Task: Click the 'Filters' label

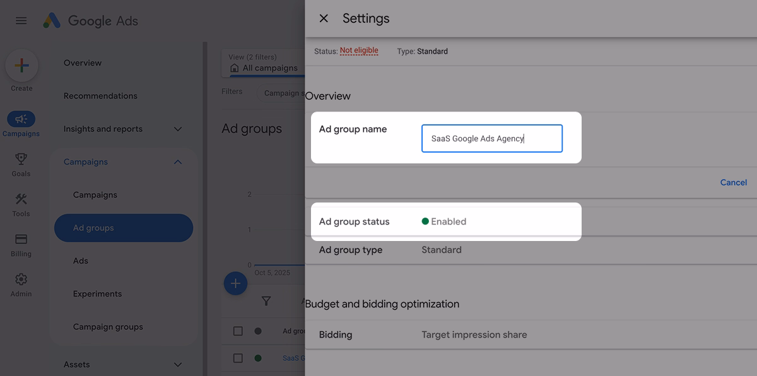Action: point(232,91)
